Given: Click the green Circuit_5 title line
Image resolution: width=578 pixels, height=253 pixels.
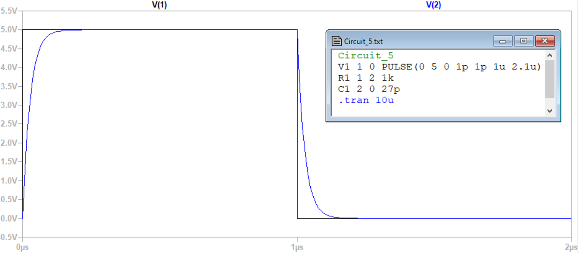Looking at the screenshot, I should pos(366,55).
